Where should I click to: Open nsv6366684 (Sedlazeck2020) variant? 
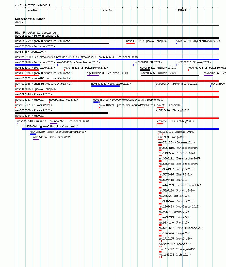[118, 57]
